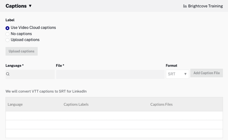
Task: Enable the Upload captions radio option
Action: (8, 40)
